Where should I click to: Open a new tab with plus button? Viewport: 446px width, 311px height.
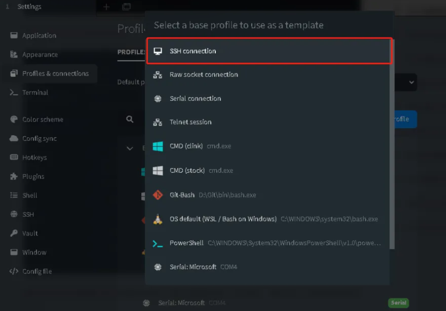coord(107,6)
